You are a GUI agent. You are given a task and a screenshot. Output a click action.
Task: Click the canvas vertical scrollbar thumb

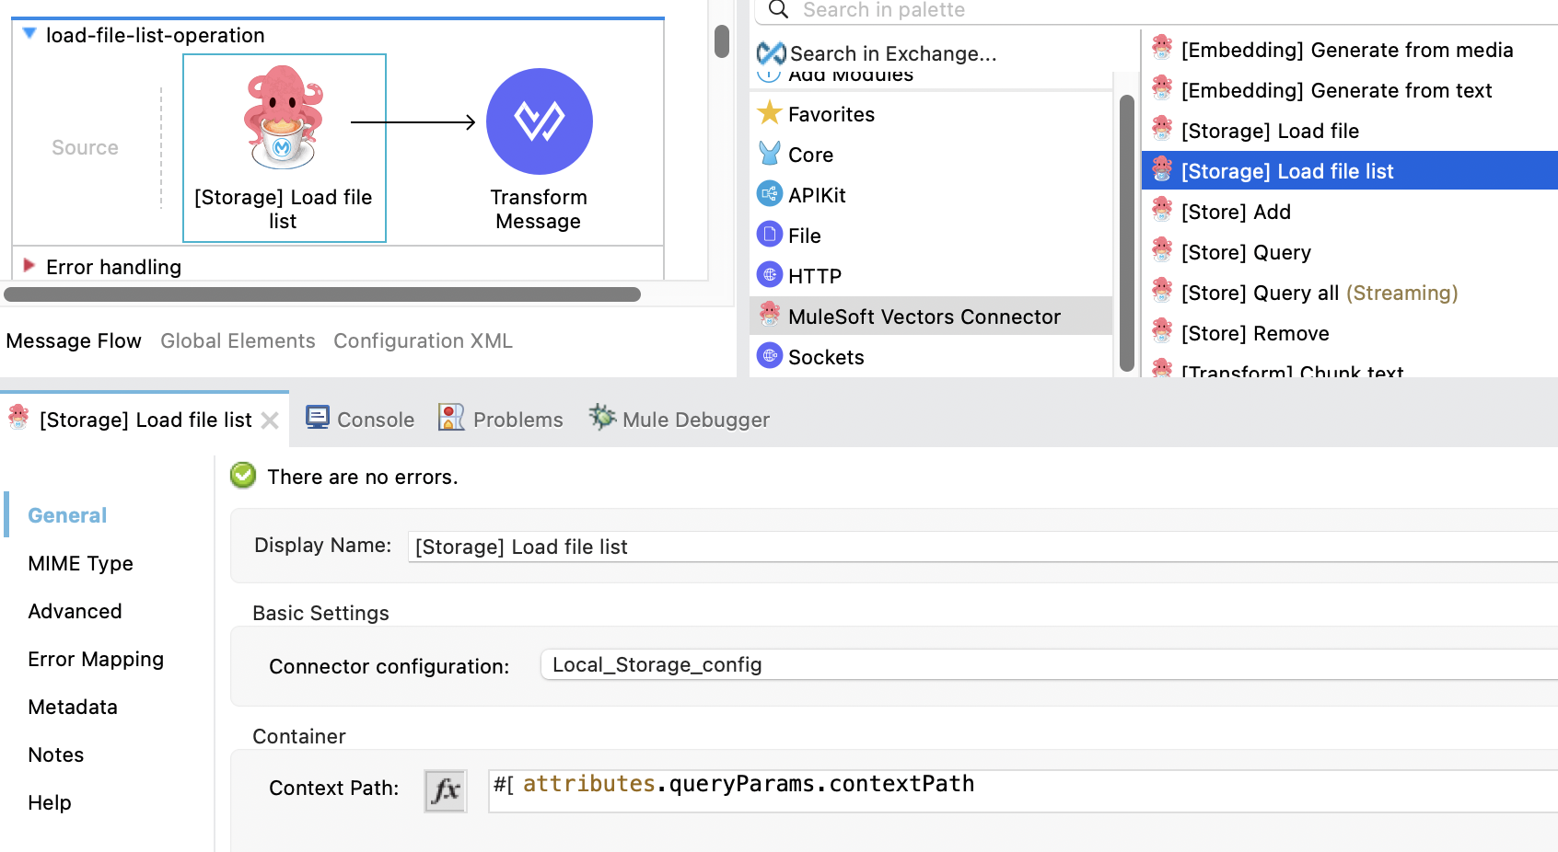click(x=722, y=41)
